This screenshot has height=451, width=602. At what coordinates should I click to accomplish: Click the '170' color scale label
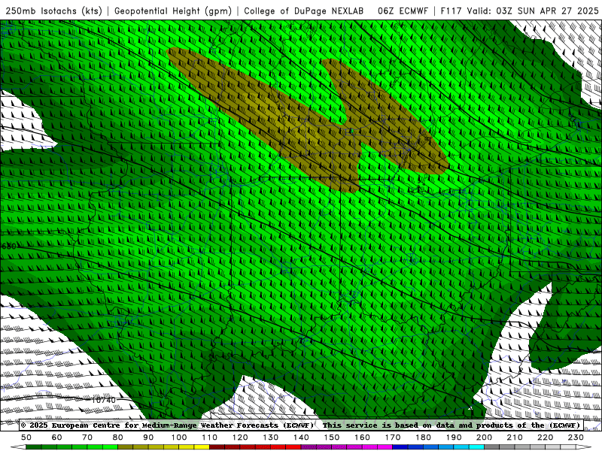point(393,437)
